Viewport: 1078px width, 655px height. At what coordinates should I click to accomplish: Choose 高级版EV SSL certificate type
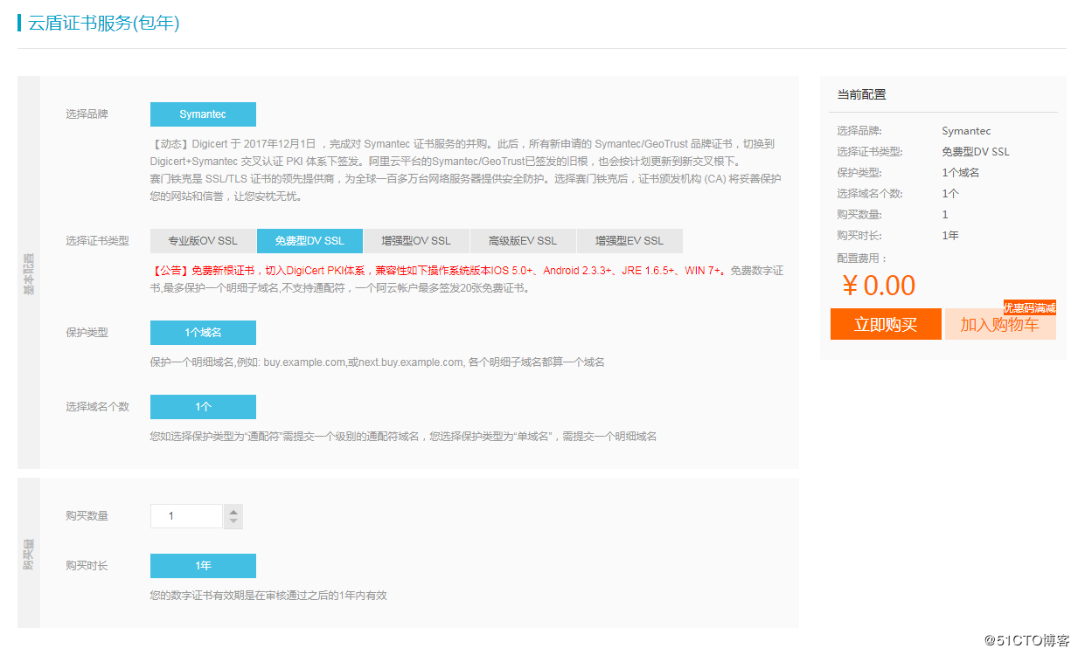pos(523,241)
